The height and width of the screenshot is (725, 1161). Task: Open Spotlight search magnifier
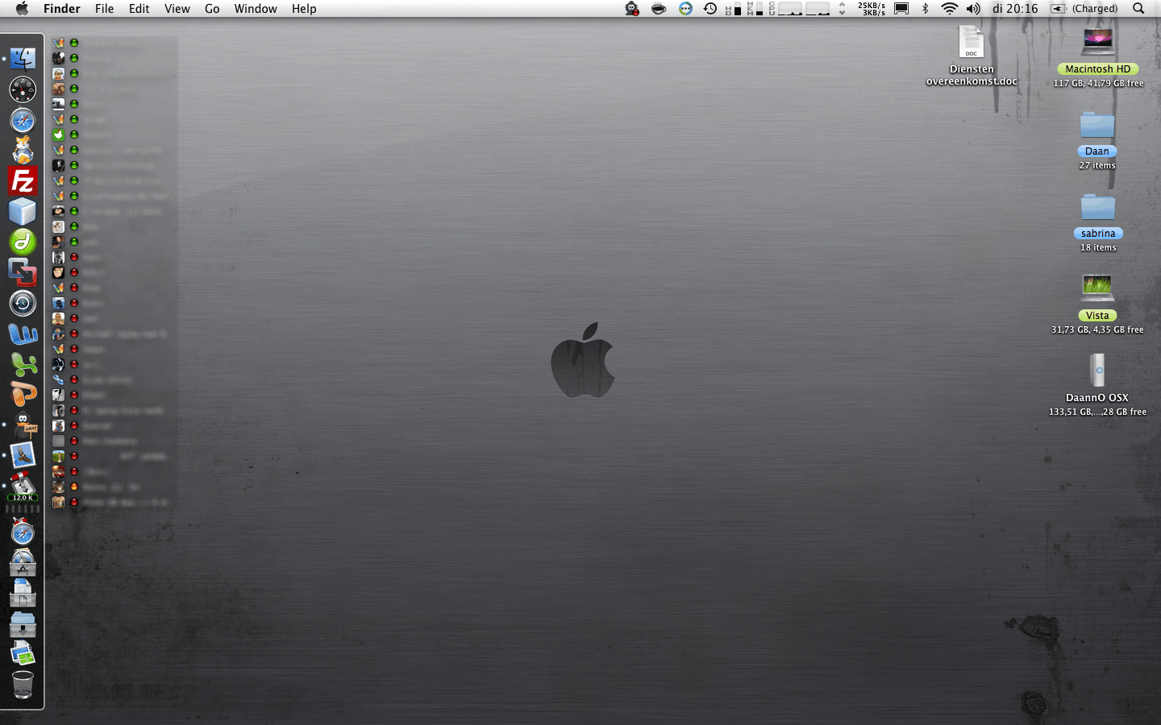[x=1138, y=9]
